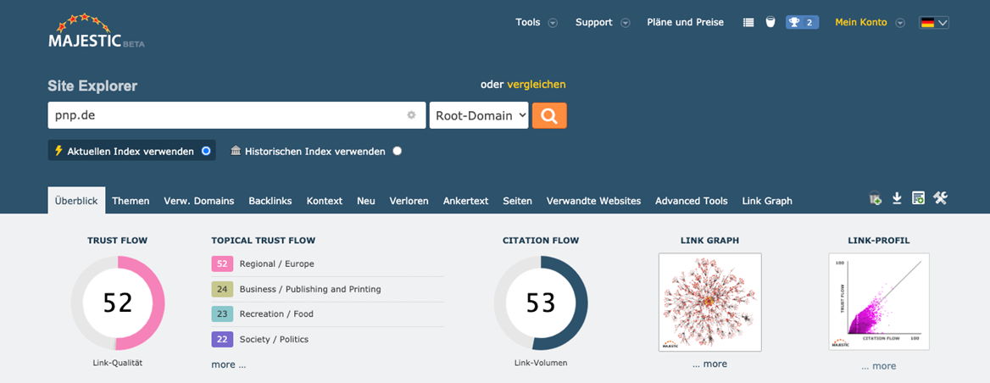Image resolution: width=990 pixels, height=383 pixels.
Task: Open the Link Graph thumbnail
Action: pyautogui.click(x=709, y=303)
